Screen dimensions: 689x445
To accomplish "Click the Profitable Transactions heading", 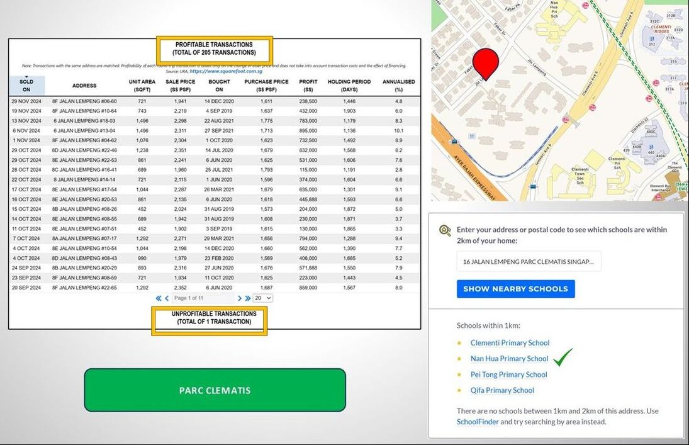I will [214, 48].
